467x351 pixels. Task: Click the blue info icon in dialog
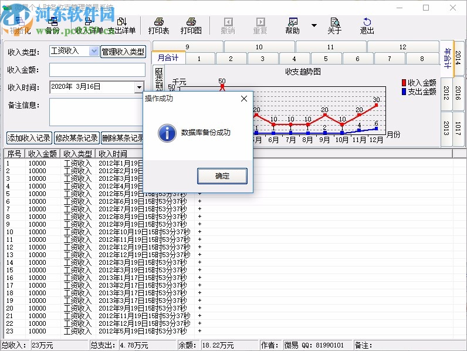click(x=167, y=133)
